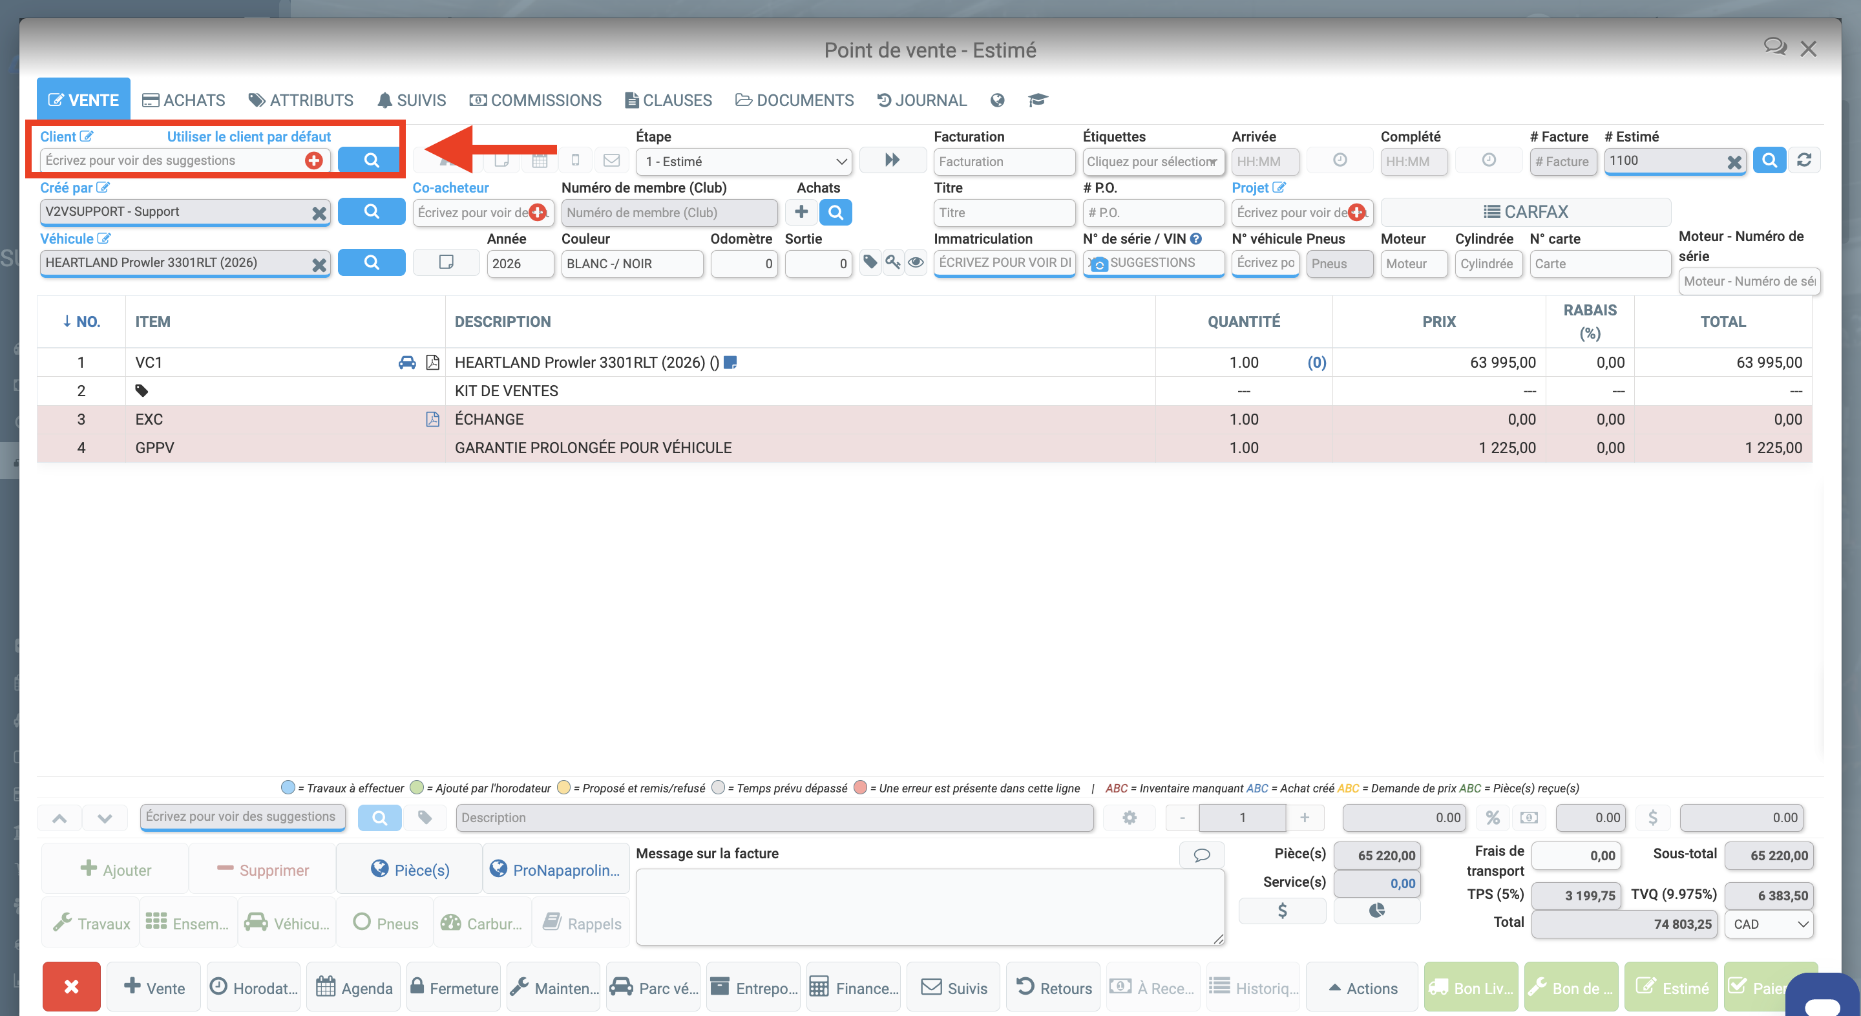Search purchases under Achats
1861x1016 pixels.
835,212
